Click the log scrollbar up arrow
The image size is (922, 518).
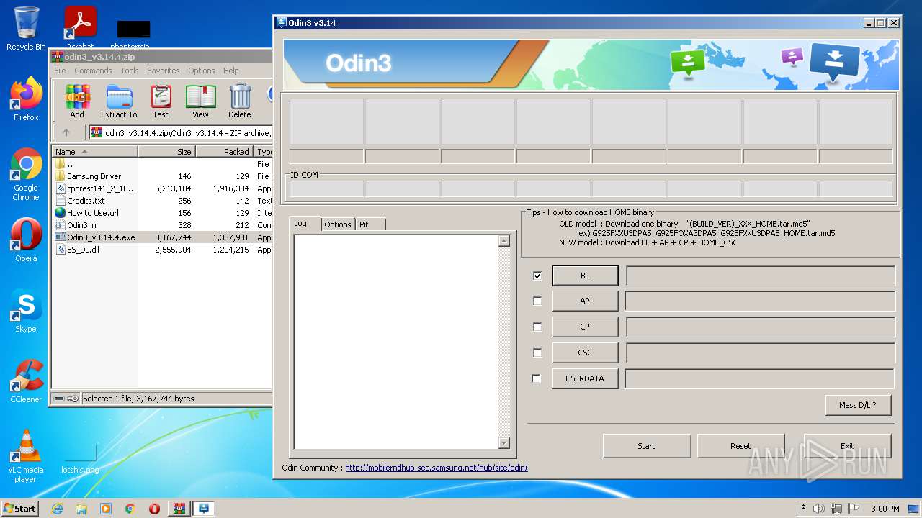pos(504,242)
